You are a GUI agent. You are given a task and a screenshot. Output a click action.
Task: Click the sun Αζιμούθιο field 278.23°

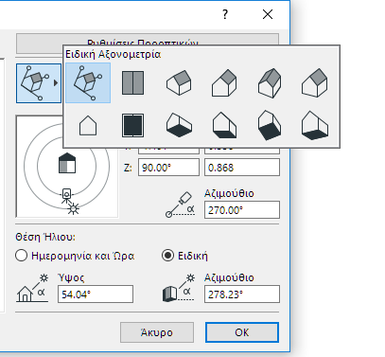pos(242,295)
